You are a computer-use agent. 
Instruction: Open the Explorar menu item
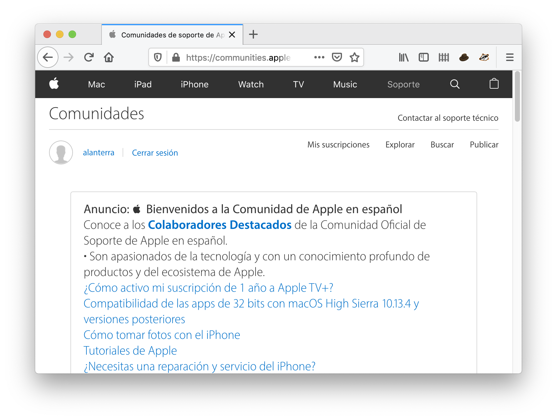(400, 145)
